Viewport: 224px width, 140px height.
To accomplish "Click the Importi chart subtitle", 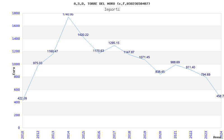I will click(x=112, y=10).
